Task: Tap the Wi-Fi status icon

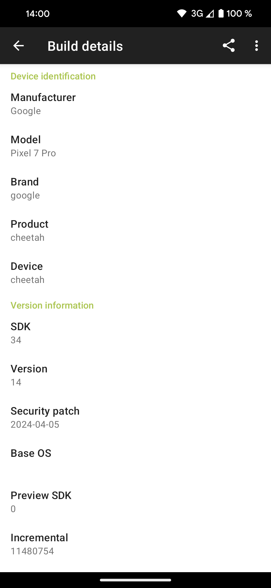Action: [x=182, y=14]
